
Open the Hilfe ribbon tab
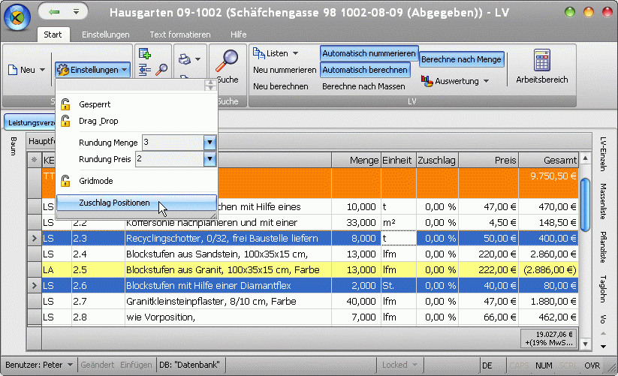(x=239, y=35)
